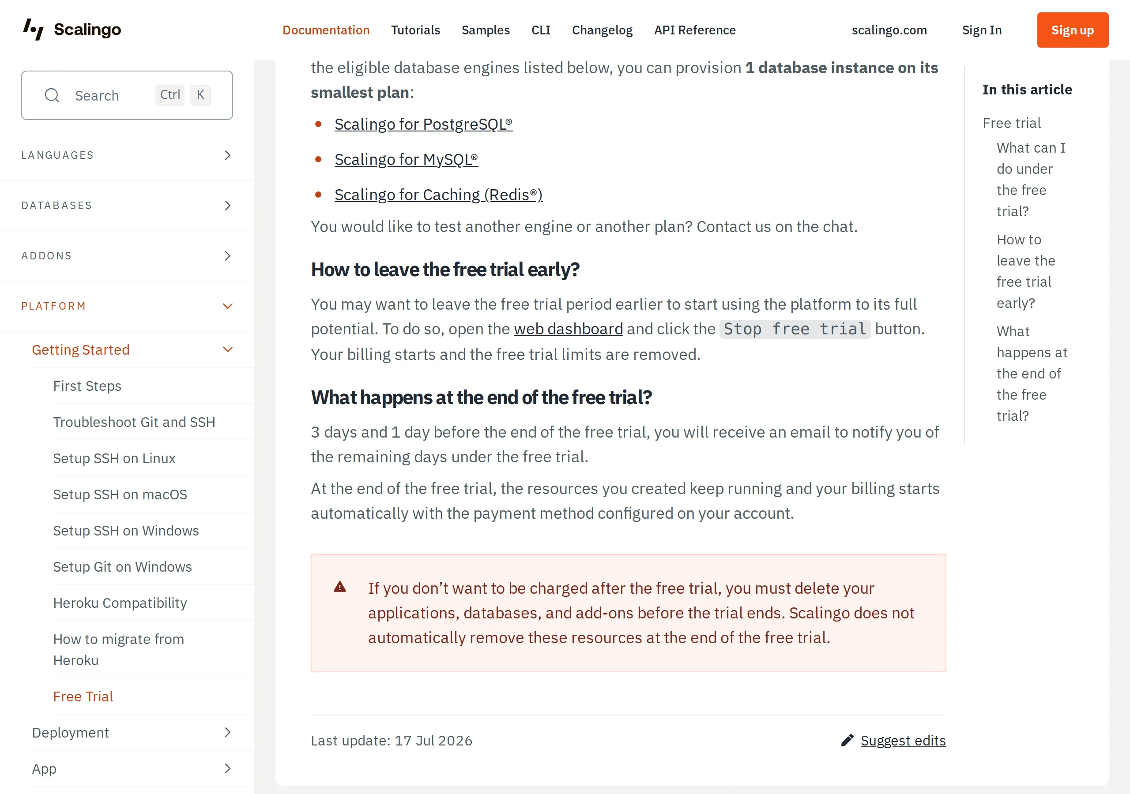The image size is (1130, 794).
Task: Click the LANGUAGES section label
Action: 57,155
